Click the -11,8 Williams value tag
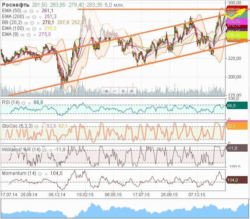This screenshot has height=219, width=250. click(237, 148)
